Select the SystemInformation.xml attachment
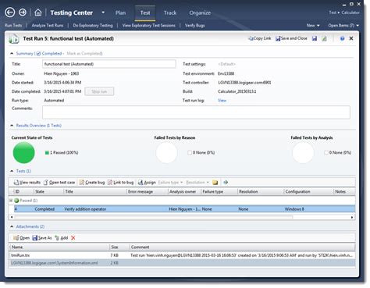Screen dimensions: 370x288 click(x=182, y=263)
